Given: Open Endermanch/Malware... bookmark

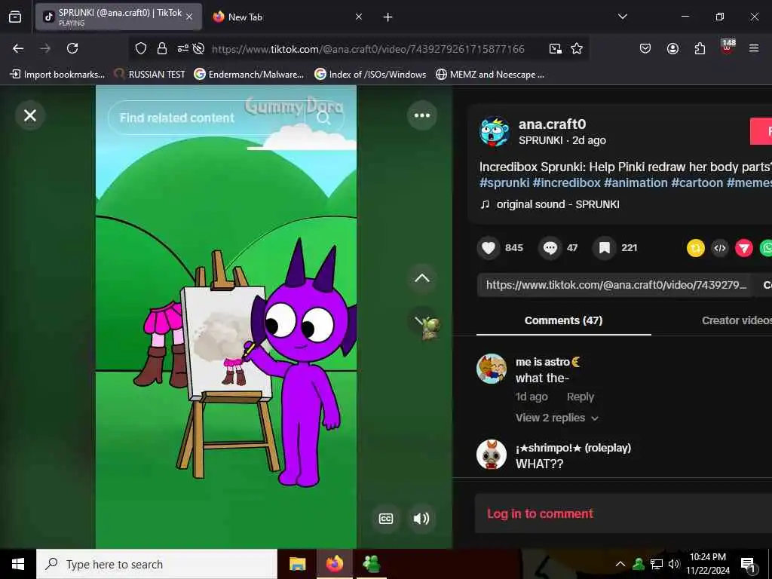Looking at the screenshot, I should [249, 75].
